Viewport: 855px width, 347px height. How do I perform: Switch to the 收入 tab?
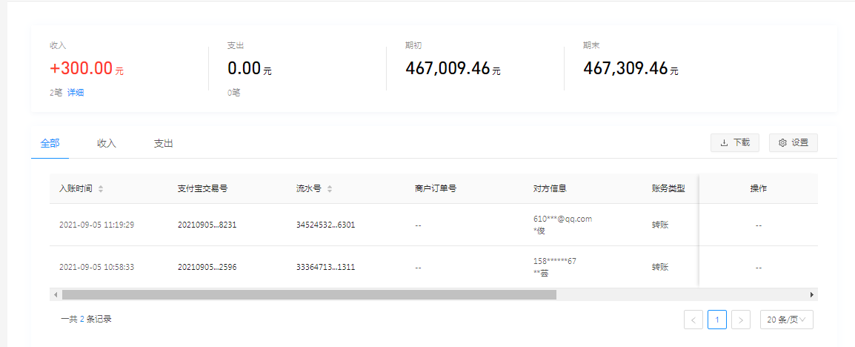click(107, 144)
